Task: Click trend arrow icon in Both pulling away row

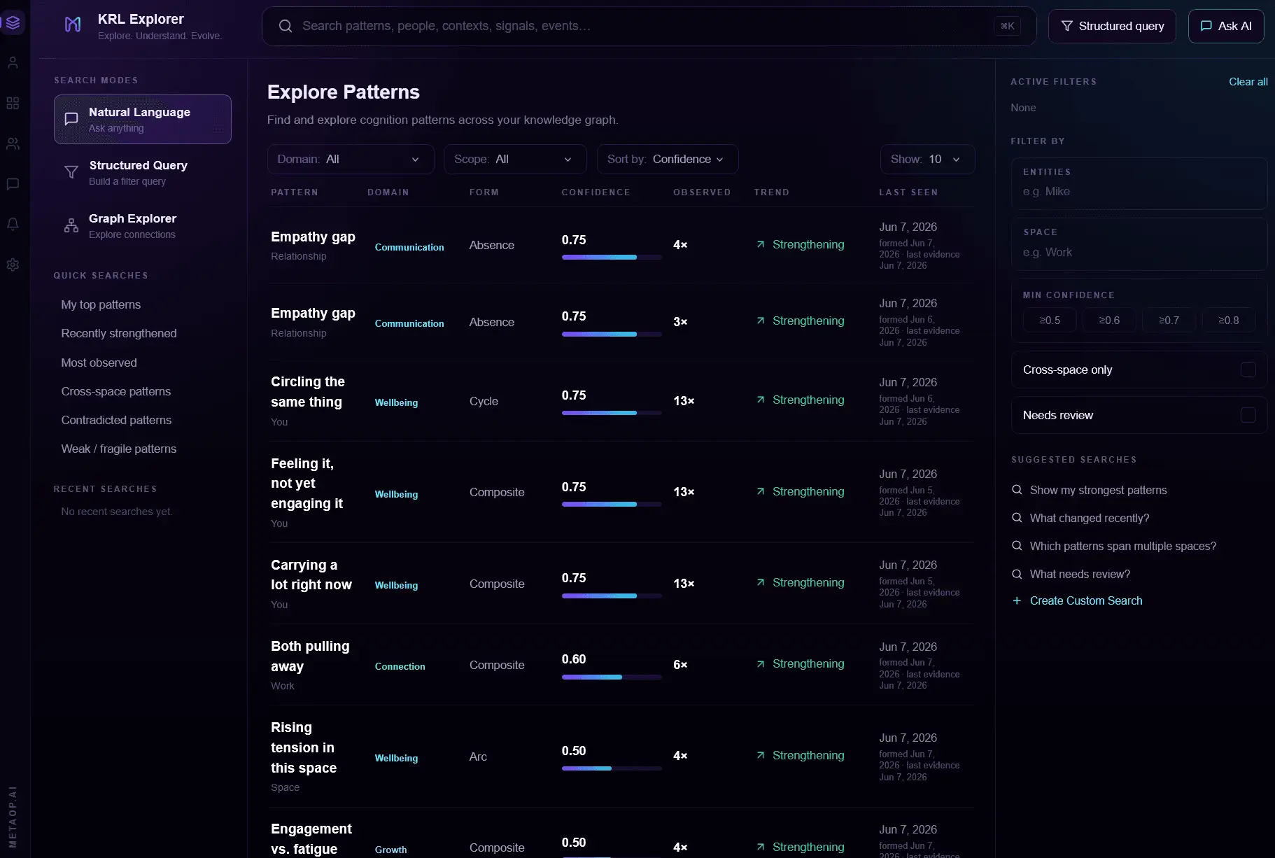Action: coord(760,663)
